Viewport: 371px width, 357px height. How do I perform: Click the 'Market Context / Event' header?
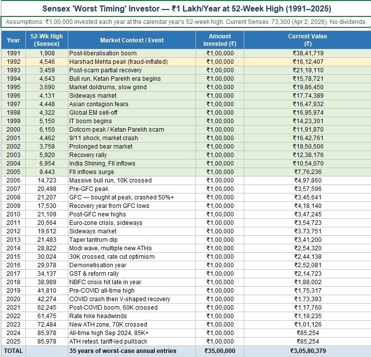pos(132,40)
